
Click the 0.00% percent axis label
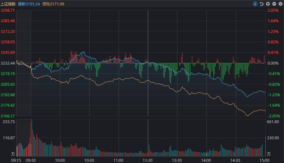[273, 63]
